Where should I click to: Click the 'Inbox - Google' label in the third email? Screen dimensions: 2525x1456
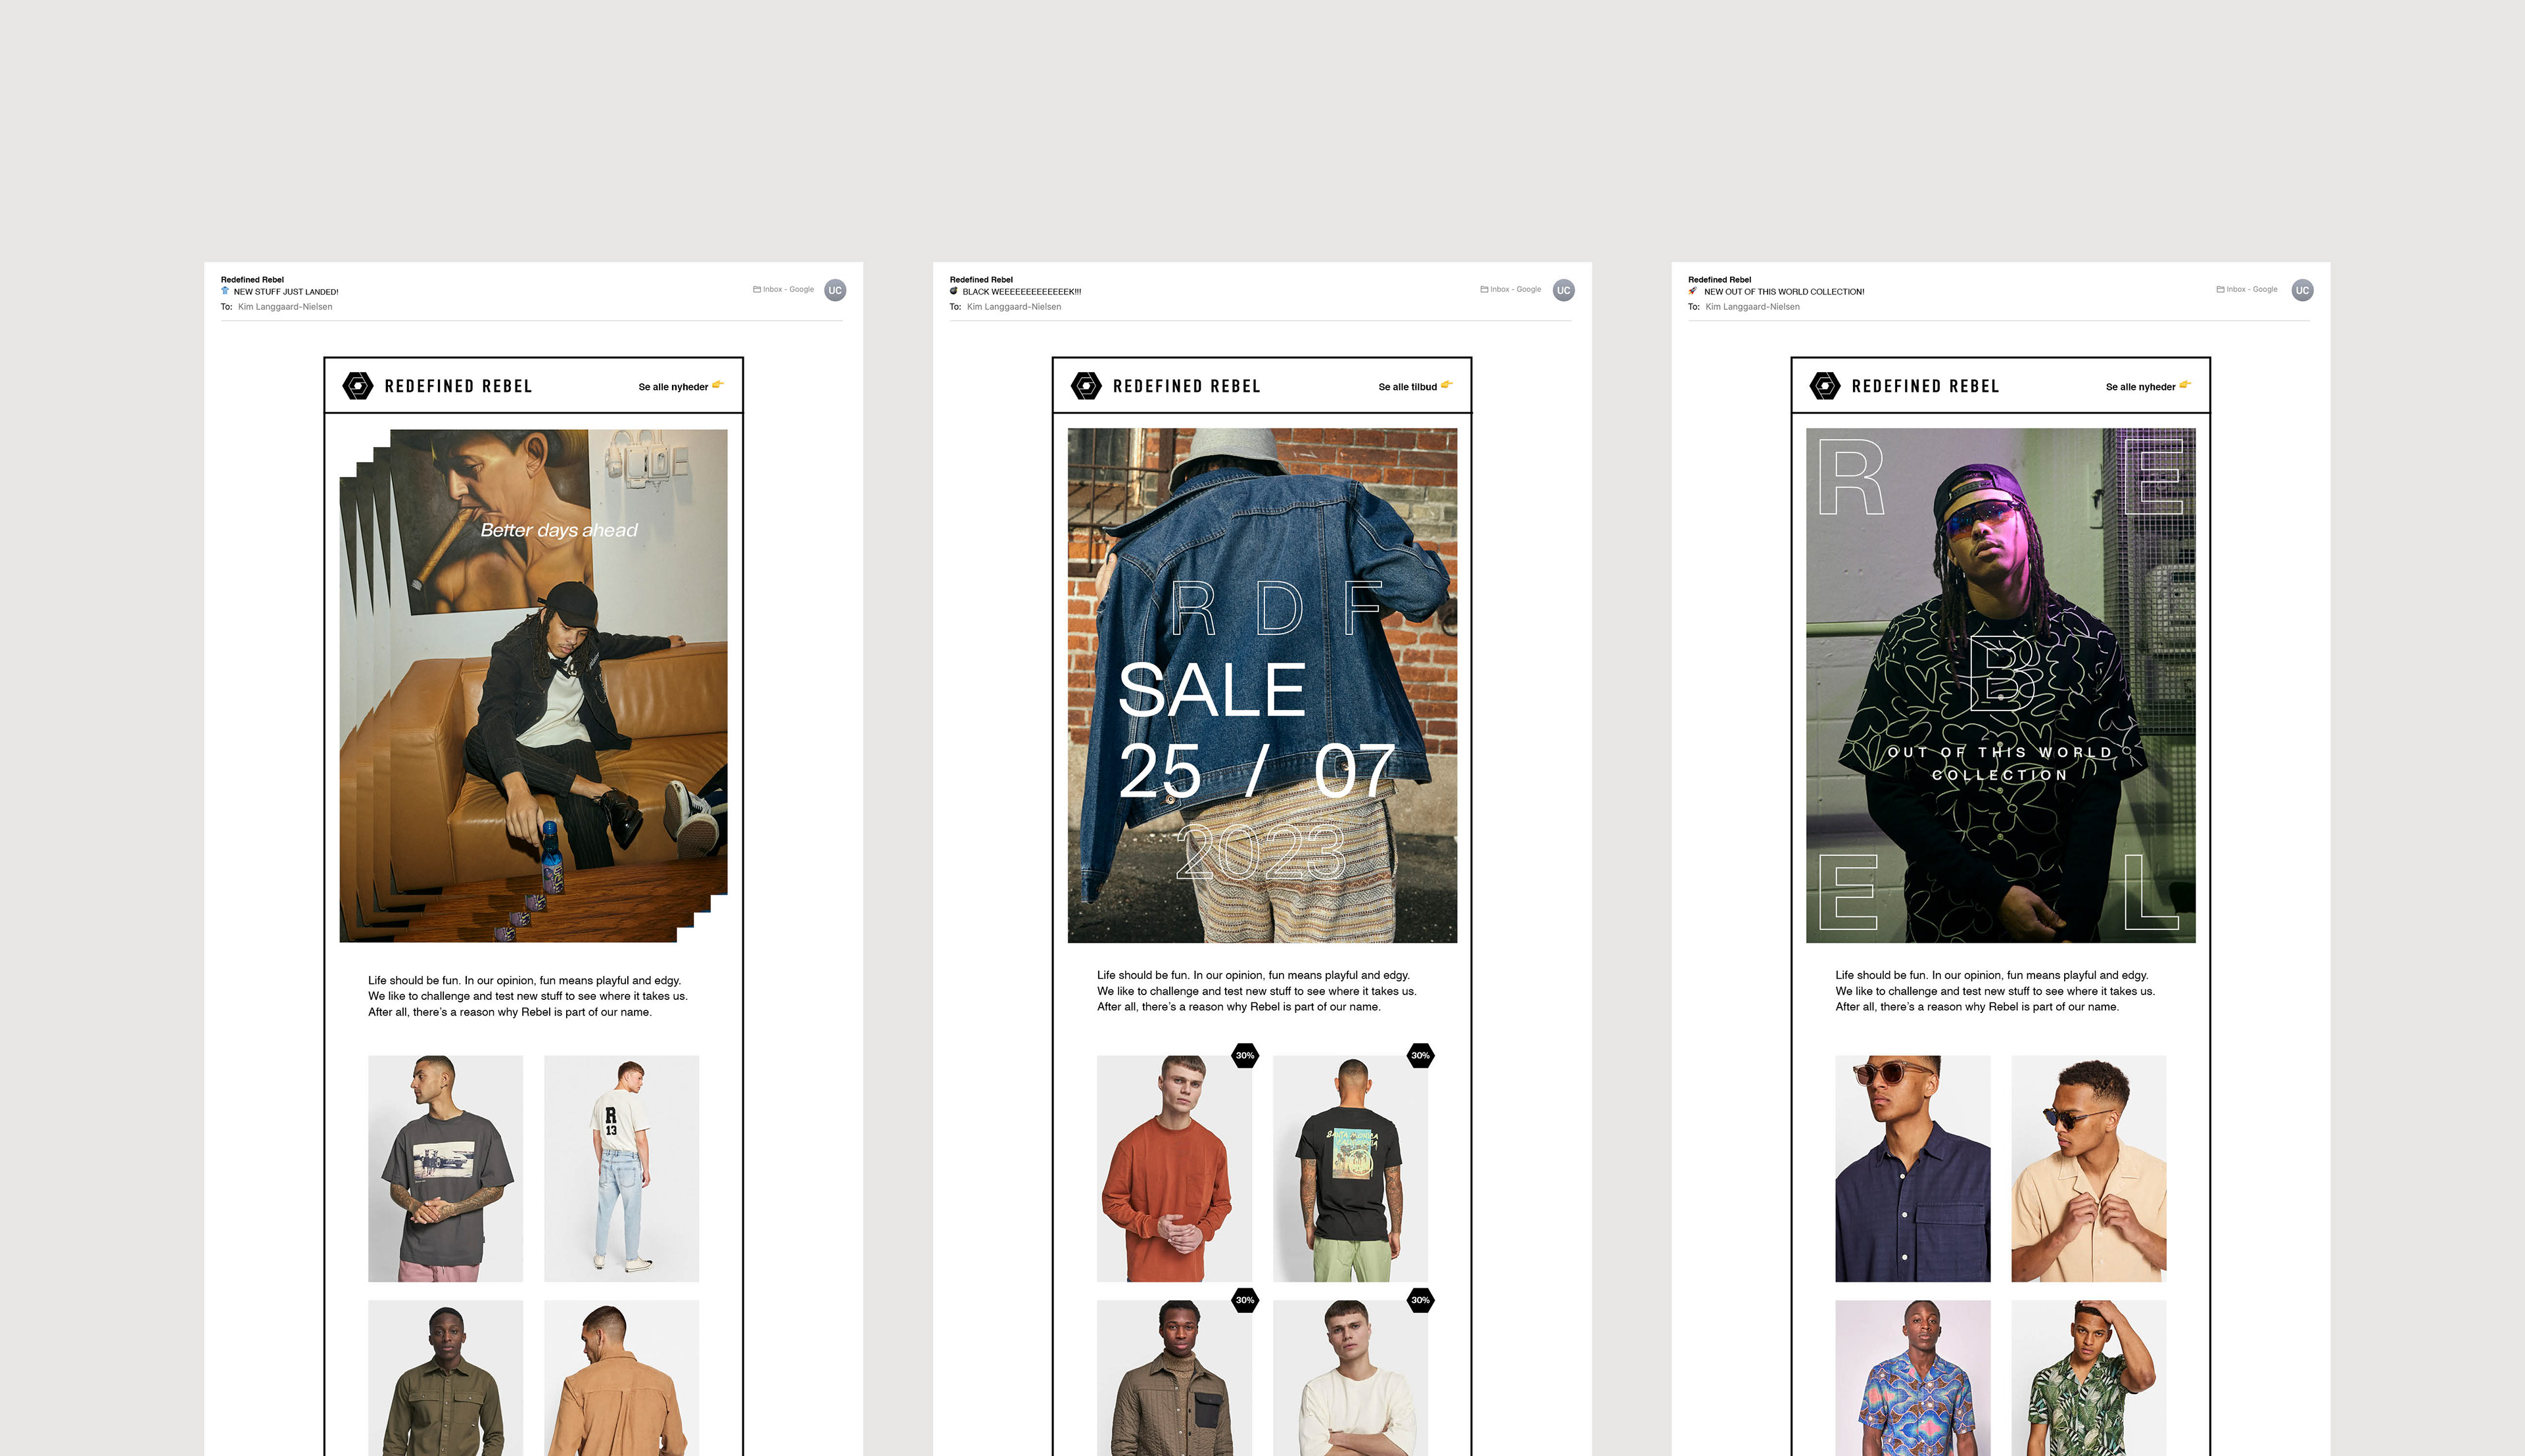[x=2246, y=289]
